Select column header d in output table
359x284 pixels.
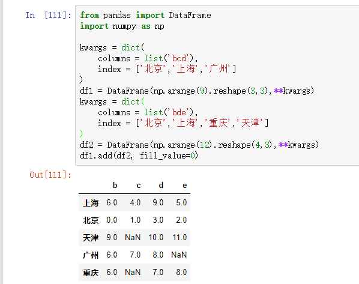click(x=161, y=186)
